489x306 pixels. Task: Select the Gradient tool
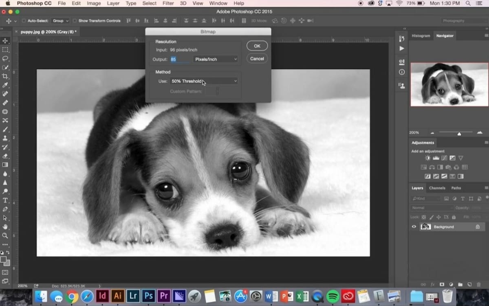[5, 165]
